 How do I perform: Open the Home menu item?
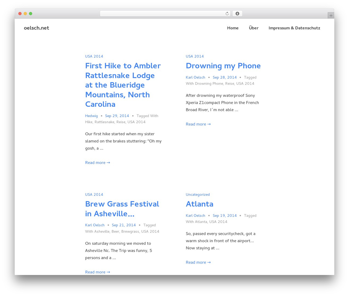[x=233, y=28]
